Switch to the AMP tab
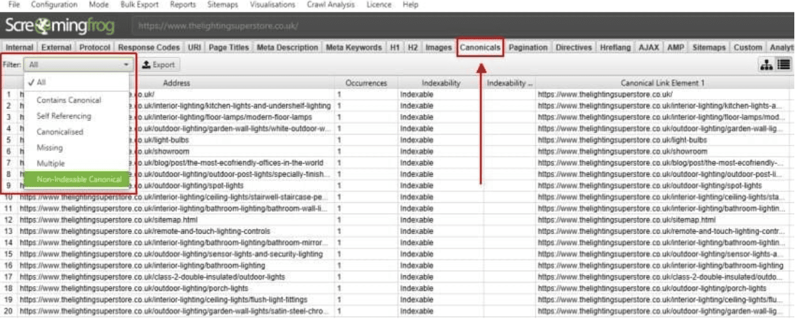This screenshot has height=333, width=800. coord(676,48)
